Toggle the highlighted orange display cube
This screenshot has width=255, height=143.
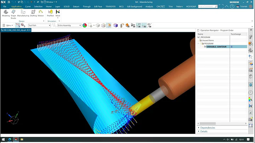109,25
